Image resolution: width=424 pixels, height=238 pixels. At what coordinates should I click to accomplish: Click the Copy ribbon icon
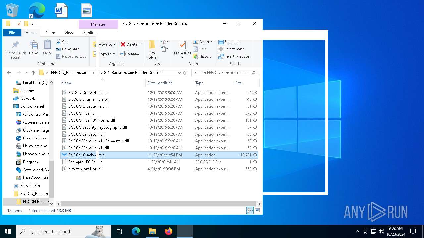click(x=33, y=47)
